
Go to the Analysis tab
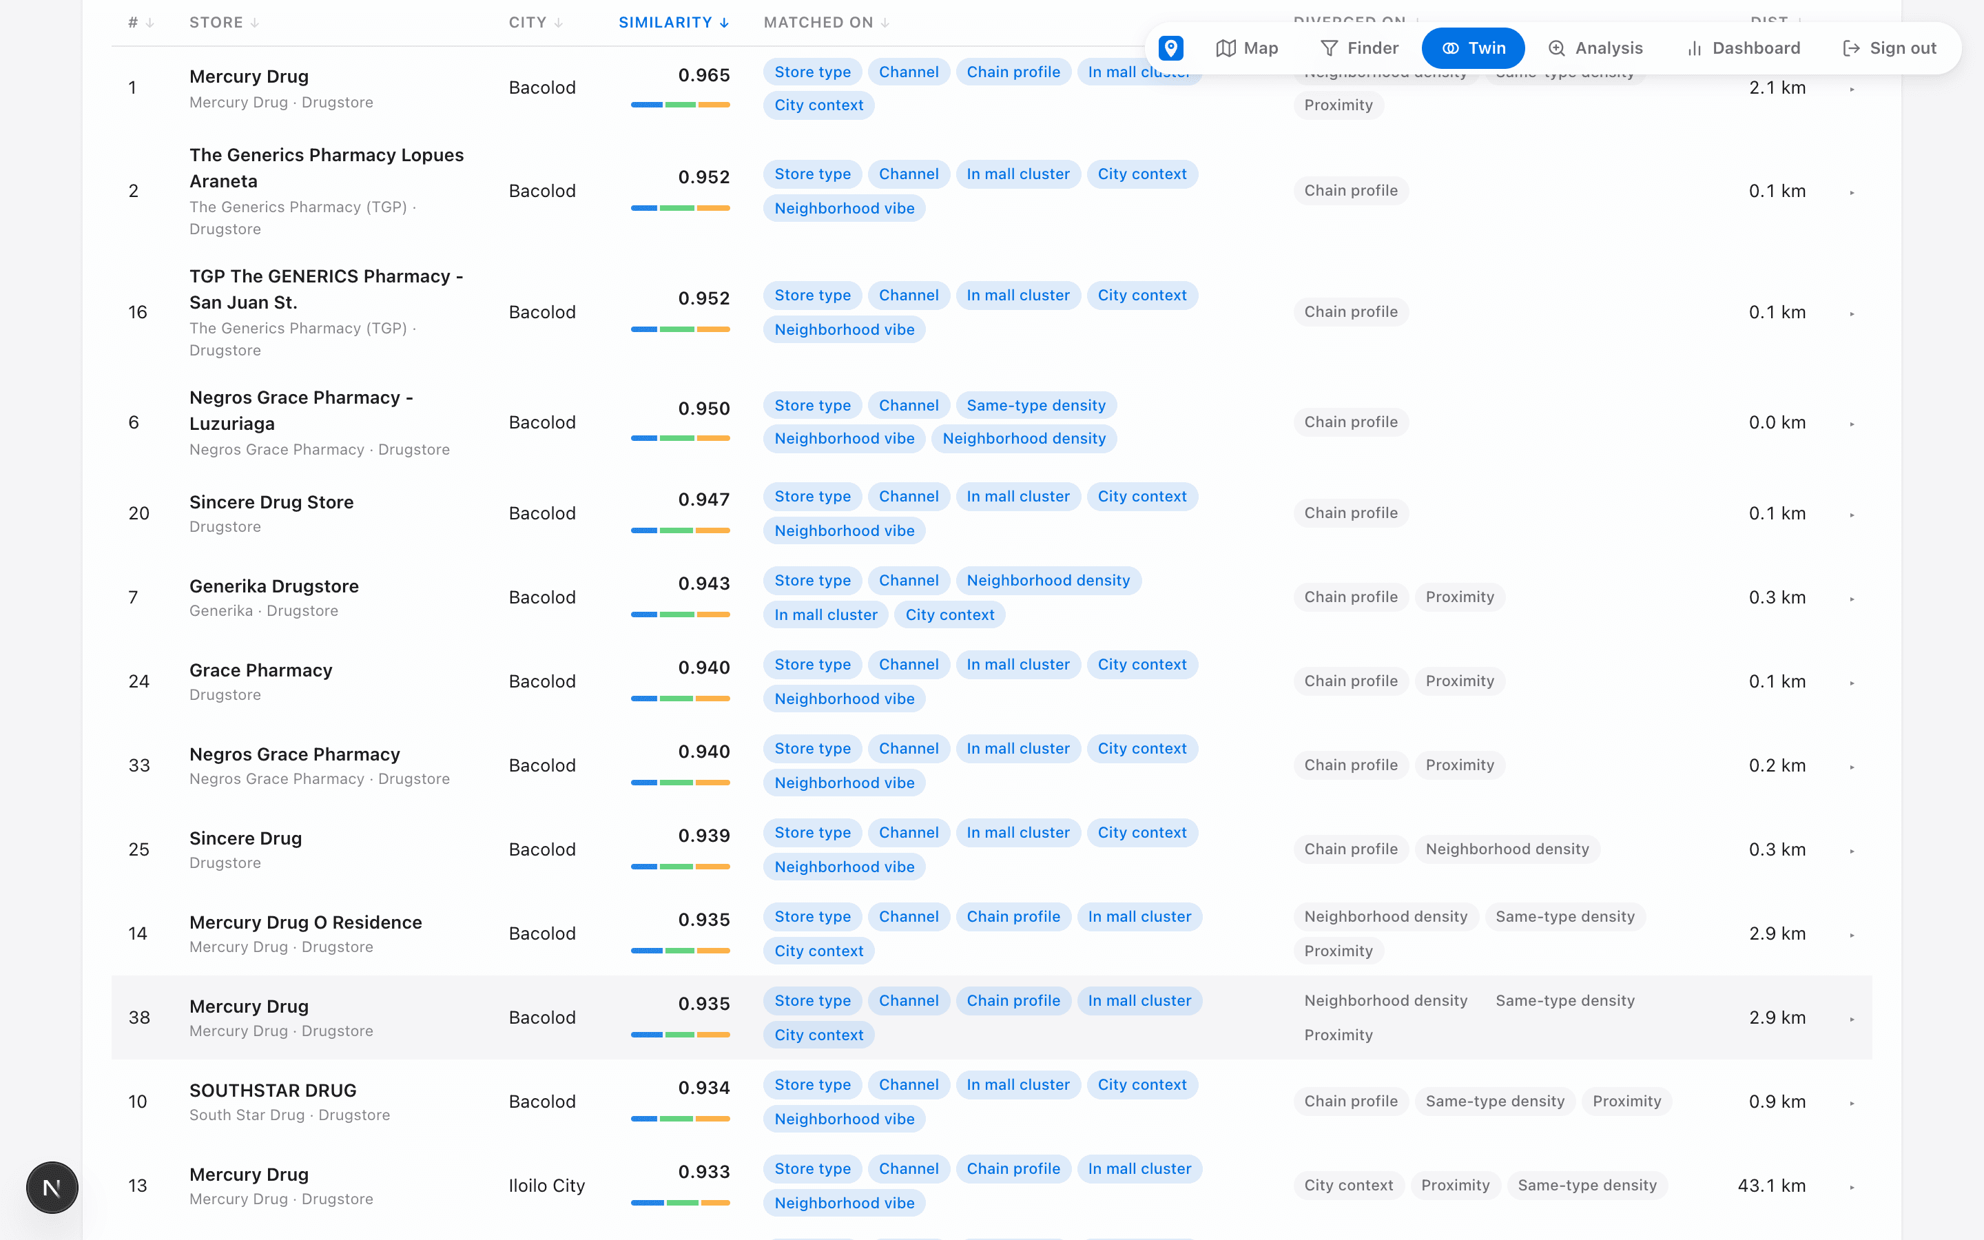point(1595,48)
